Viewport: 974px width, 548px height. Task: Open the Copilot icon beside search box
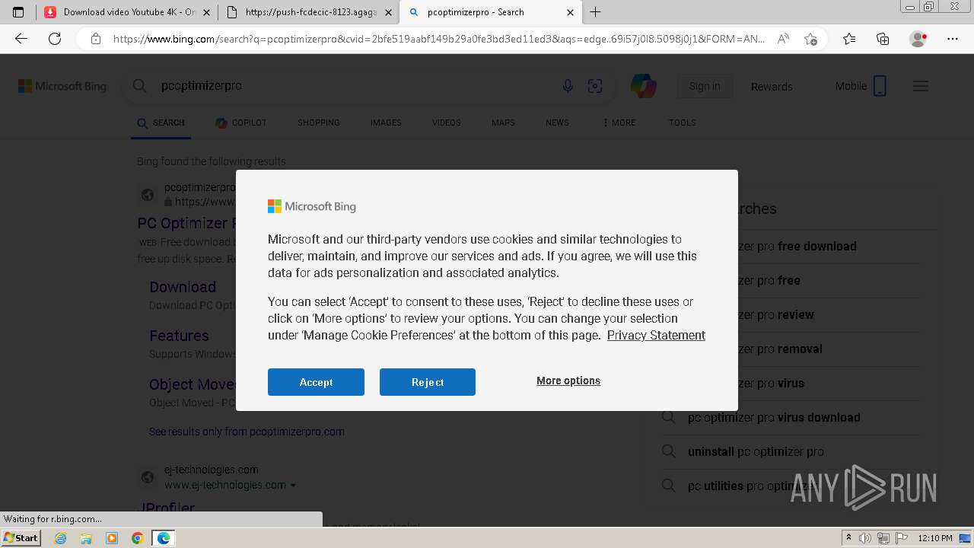tap(644, 86)
